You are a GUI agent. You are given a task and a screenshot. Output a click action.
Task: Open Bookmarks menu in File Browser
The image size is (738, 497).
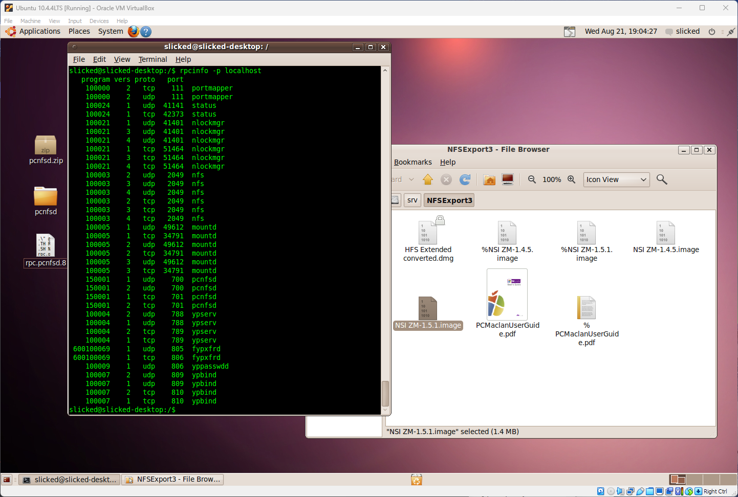(413, 162)
